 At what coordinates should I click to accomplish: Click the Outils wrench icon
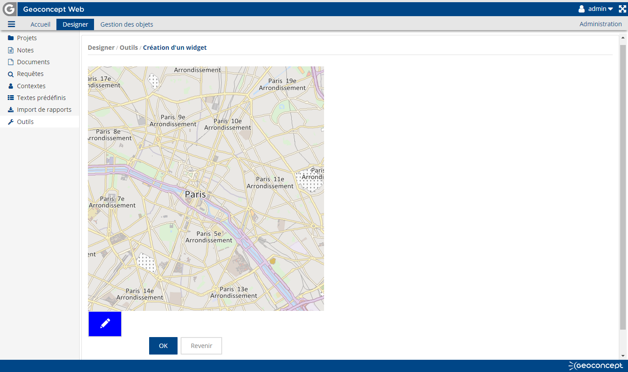click(11, 122)
